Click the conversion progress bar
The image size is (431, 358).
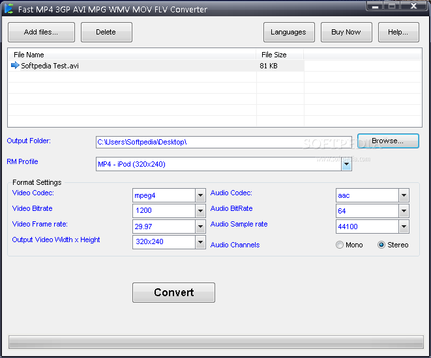point(216,342)
